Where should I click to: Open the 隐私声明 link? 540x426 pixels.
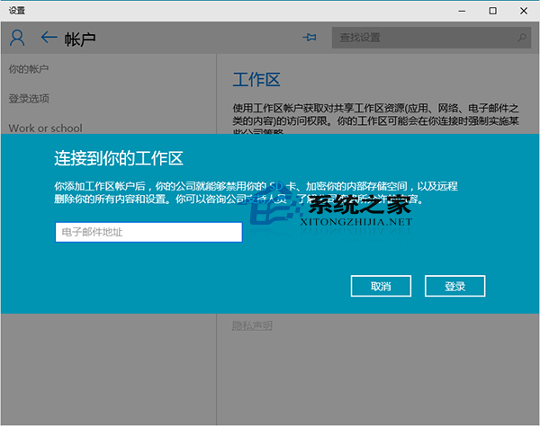pos(252,325)
